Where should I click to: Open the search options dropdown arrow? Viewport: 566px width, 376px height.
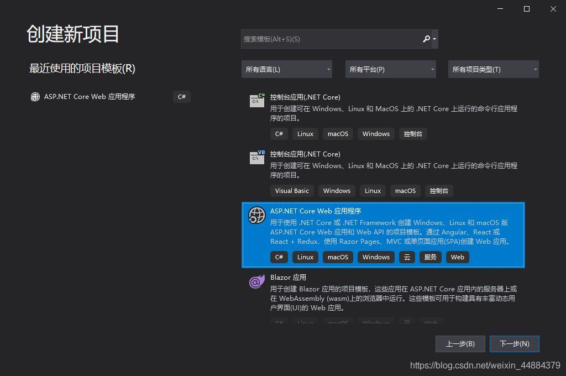point(434,39)
